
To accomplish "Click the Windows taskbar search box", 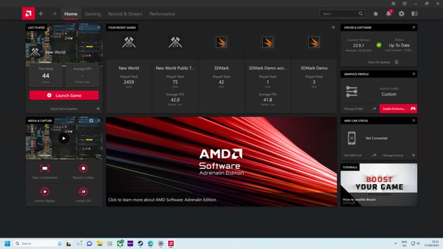I will [x=39, y=243].
